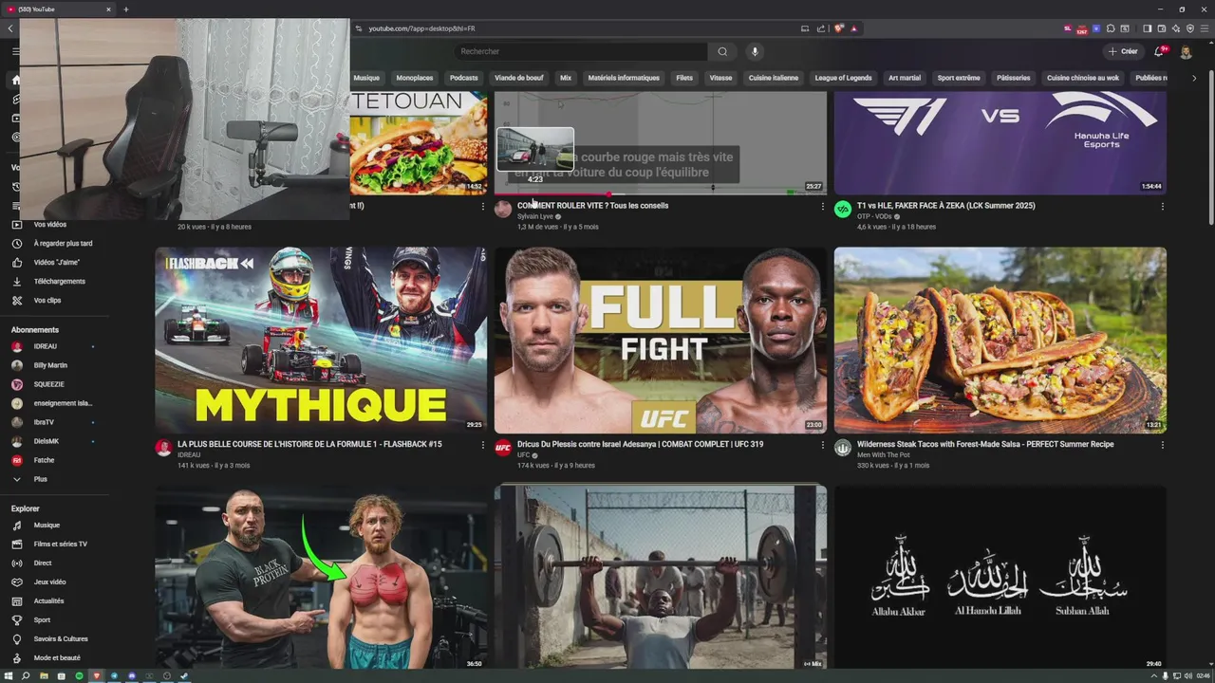This screenshot has width=1215, height=683.
Task: Open the notifications bell
Action: [1159, 51]
